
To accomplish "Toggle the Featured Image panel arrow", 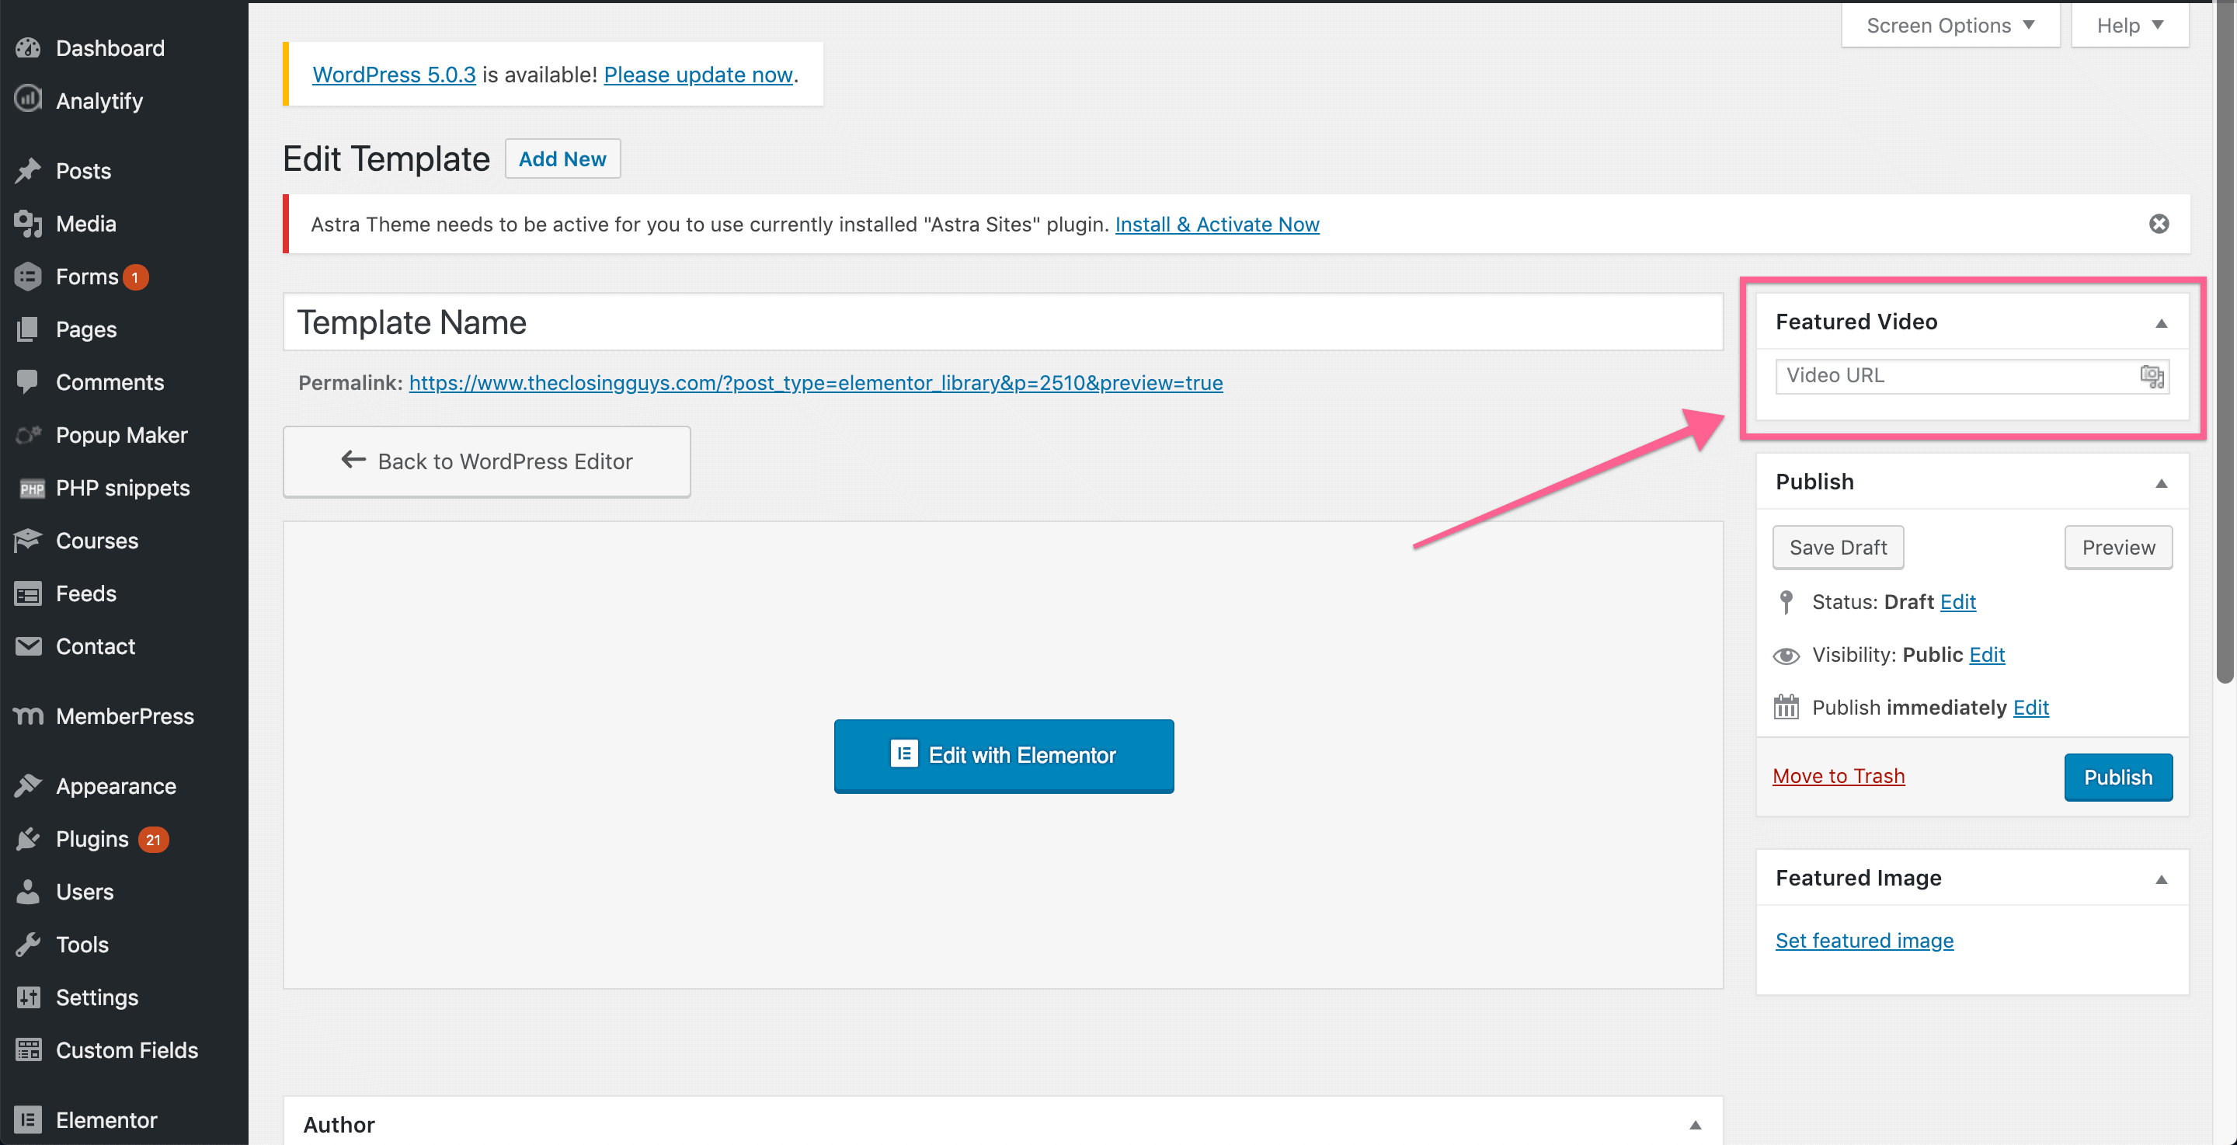I will 2161,879.
